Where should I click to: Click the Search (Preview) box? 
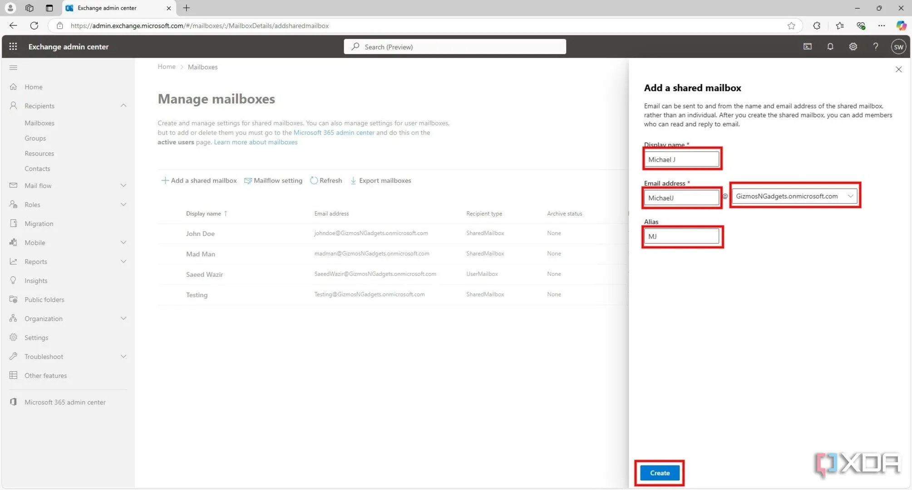pyautogui.click(x=454, y=47)
